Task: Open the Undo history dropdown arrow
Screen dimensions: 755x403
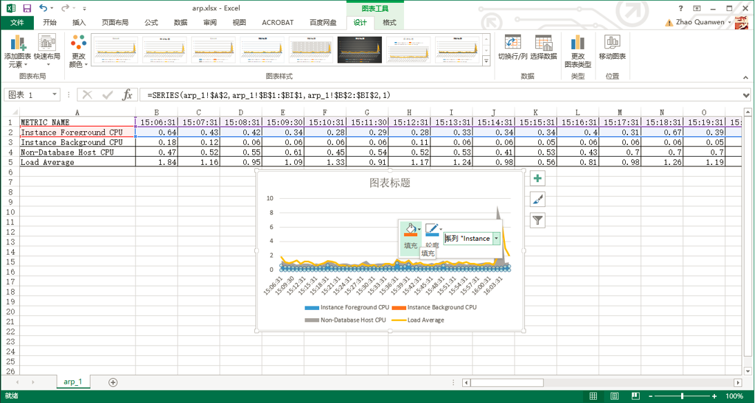Action: (x=53, y=9)
